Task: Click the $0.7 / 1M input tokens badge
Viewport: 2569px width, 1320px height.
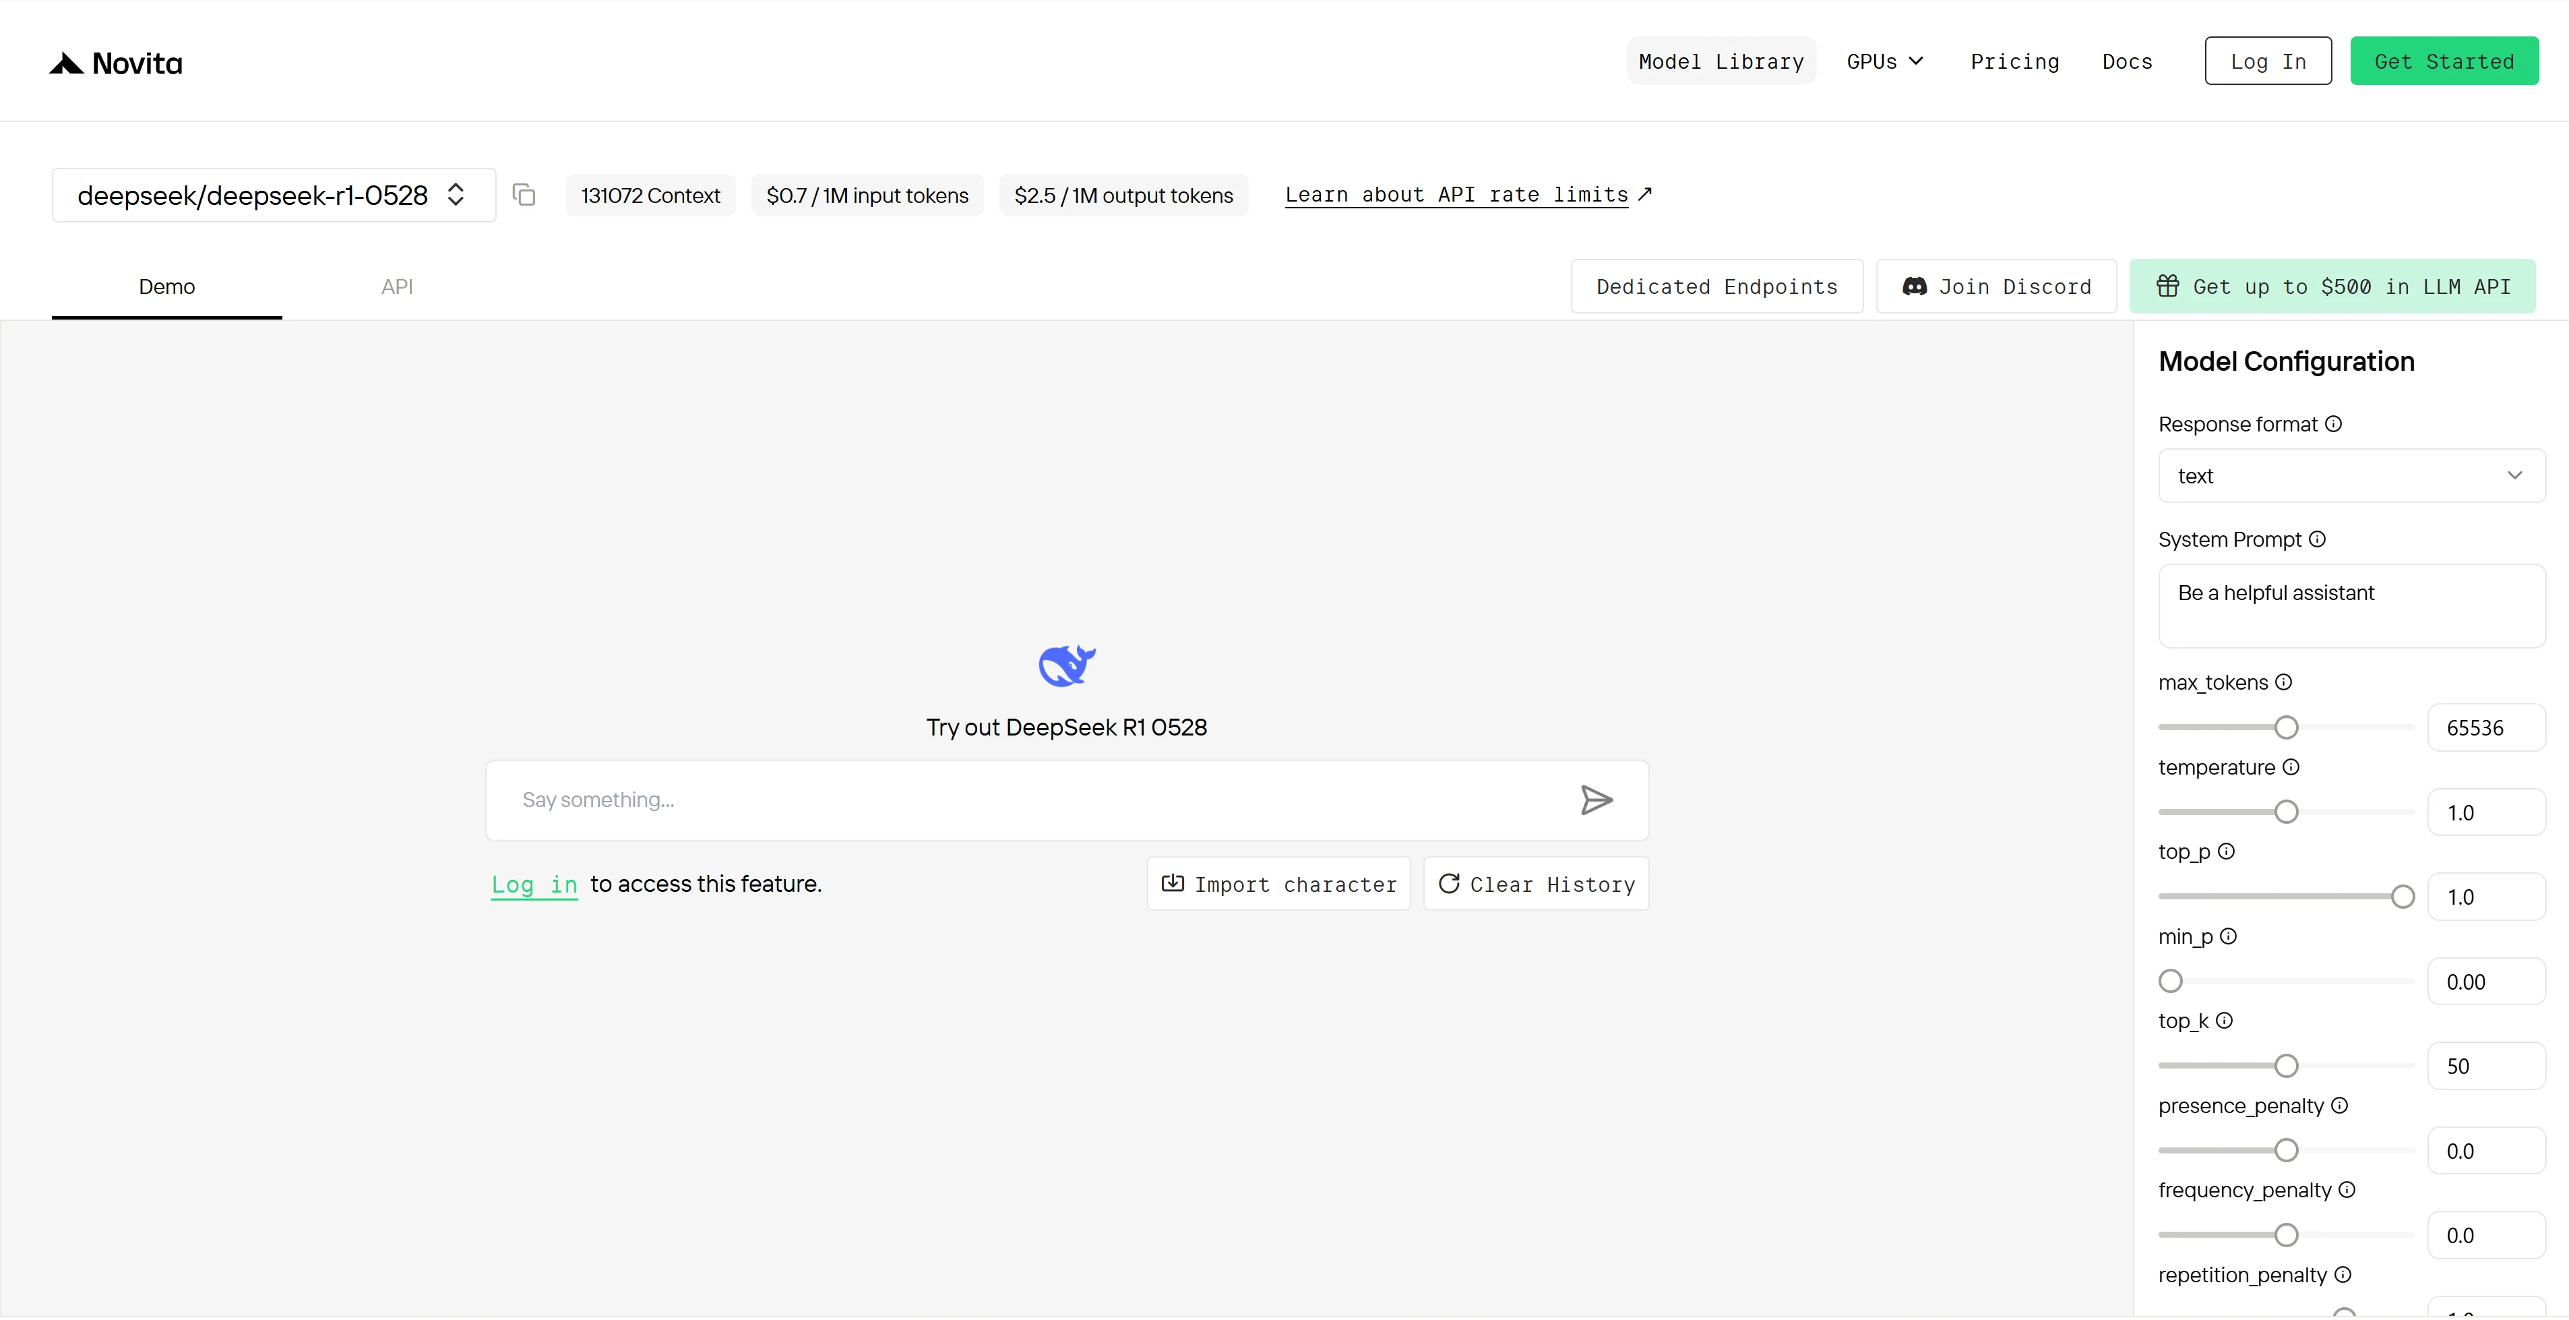Action: pos(867,196)
